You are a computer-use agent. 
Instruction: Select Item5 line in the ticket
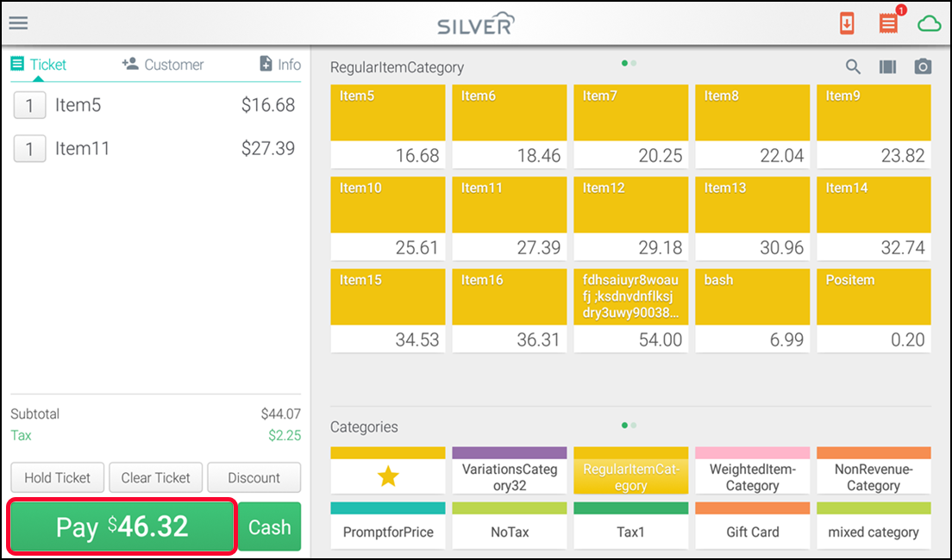click(x=155, y=105)
